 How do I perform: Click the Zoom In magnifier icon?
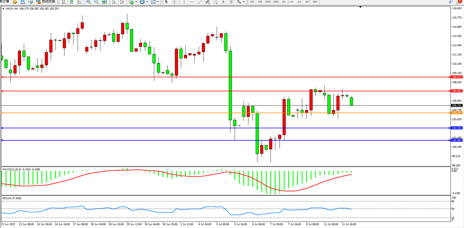point(89,2)
